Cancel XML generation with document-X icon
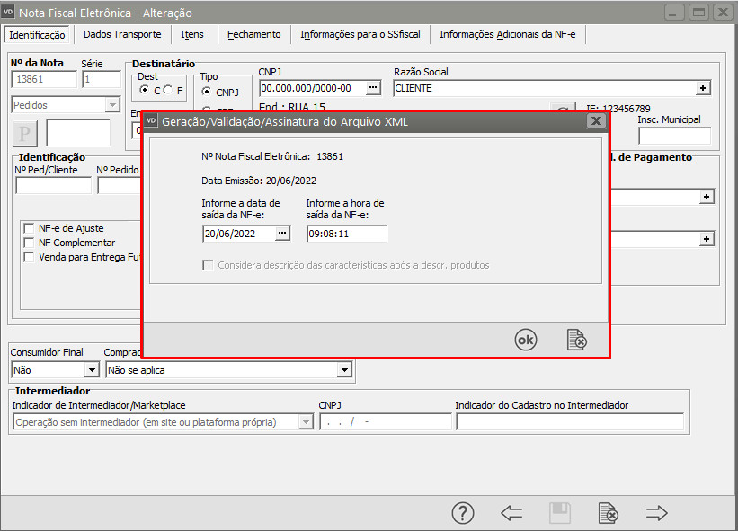Screen dimensions: 738x531 [x=576, y=340]
